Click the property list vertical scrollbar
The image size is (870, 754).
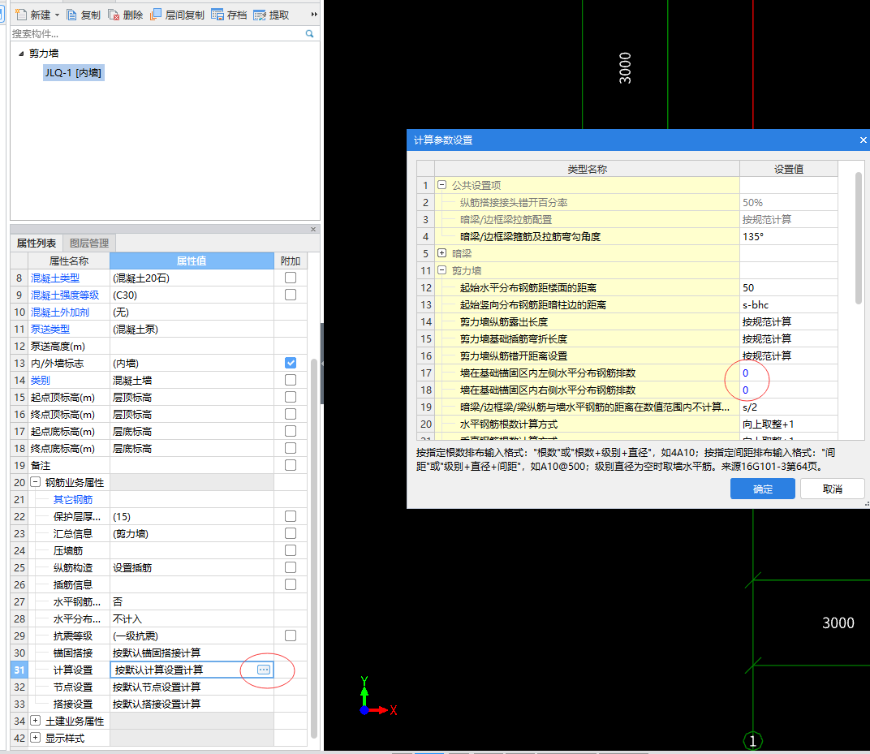pyautogui.click(x=314, y=548)
